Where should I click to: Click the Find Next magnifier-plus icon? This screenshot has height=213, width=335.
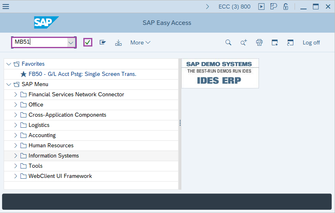(243, 42)
